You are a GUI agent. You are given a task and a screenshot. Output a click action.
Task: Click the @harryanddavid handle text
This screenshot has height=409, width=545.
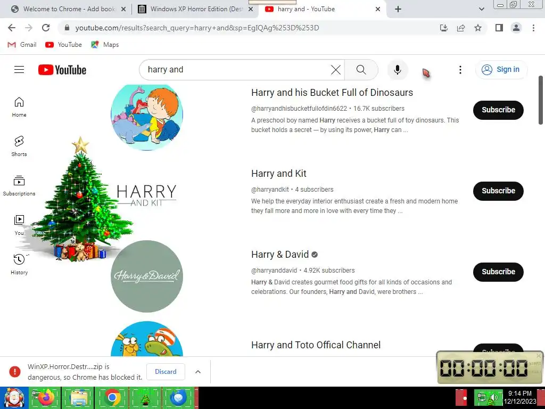click(274, 271)
